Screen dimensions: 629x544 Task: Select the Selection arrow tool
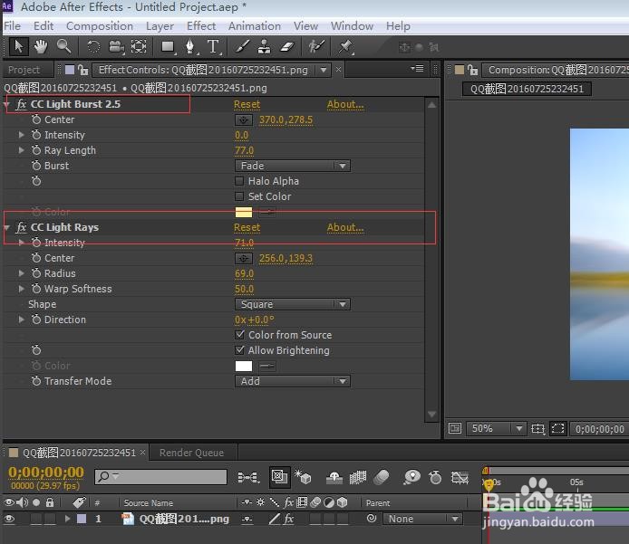(x=18, y=47)
